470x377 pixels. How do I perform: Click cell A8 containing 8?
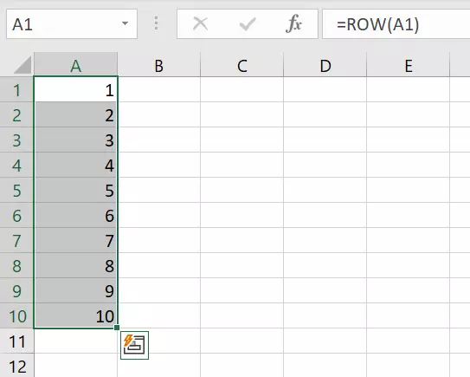coord(76,266)
